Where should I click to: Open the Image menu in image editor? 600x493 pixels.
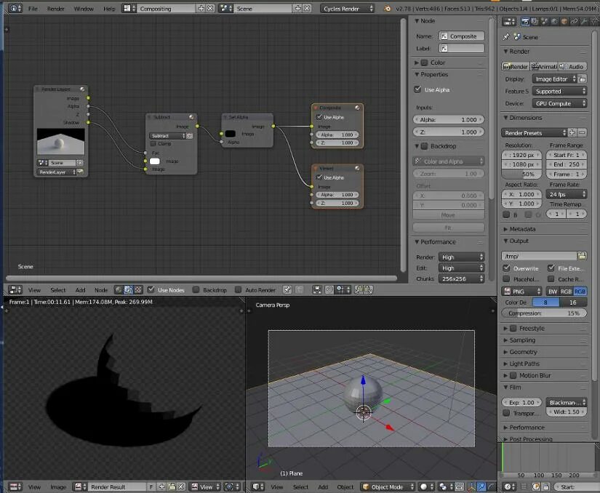coord(58,487)
